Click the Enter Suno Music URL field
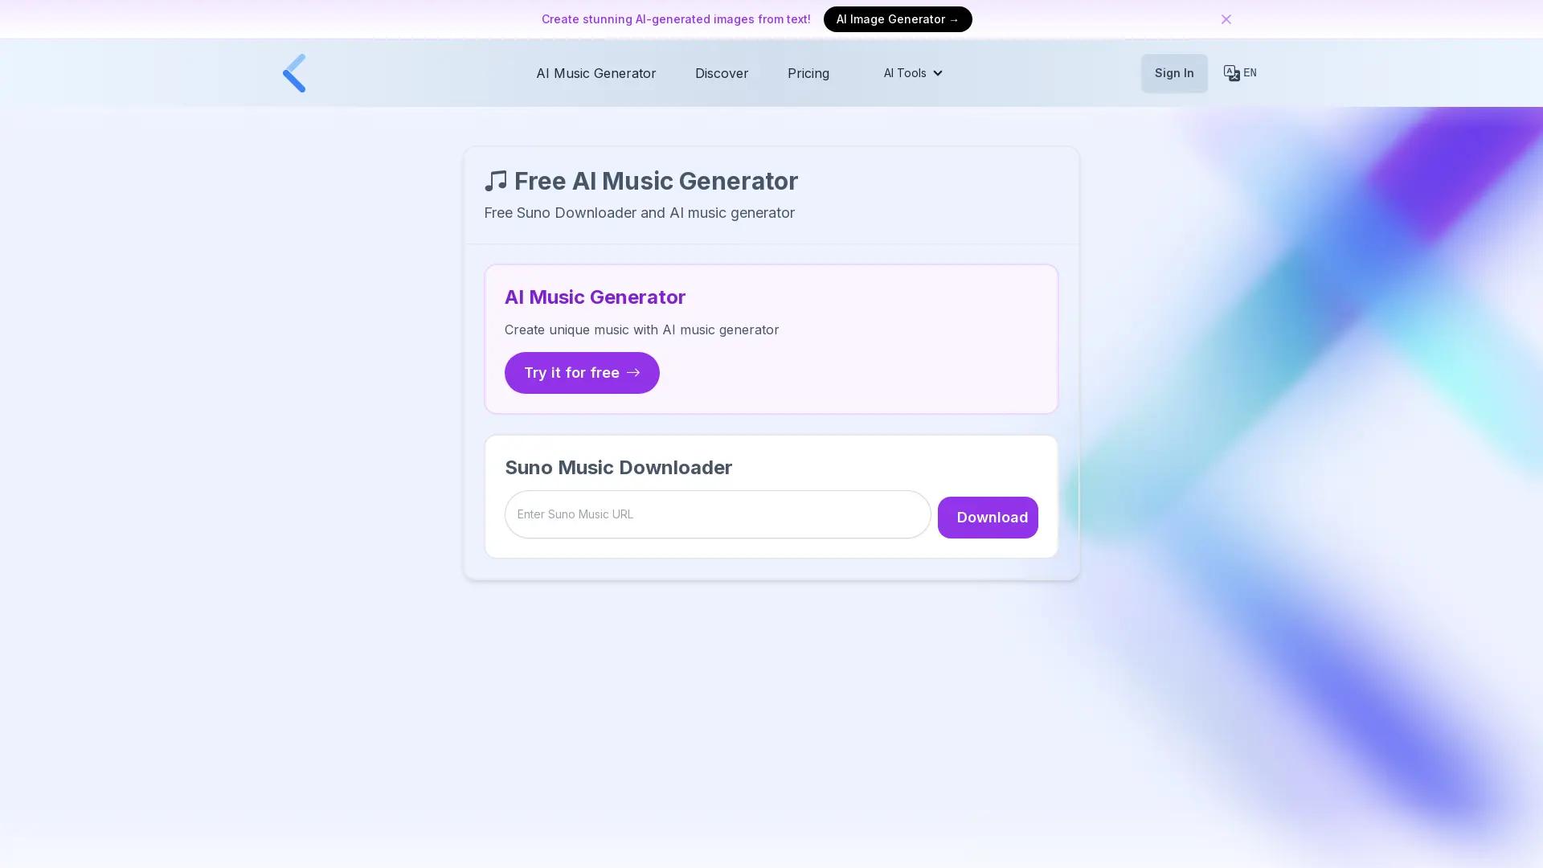Screen dimensions: 1543x868 point(718,514)
